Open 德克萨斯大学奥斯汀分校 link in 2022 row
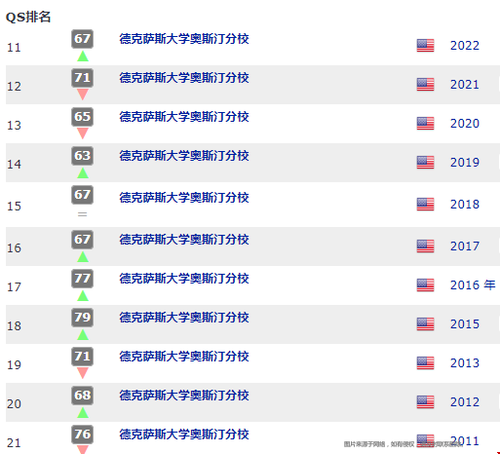The image size is (500, 454). pos(184,39)
